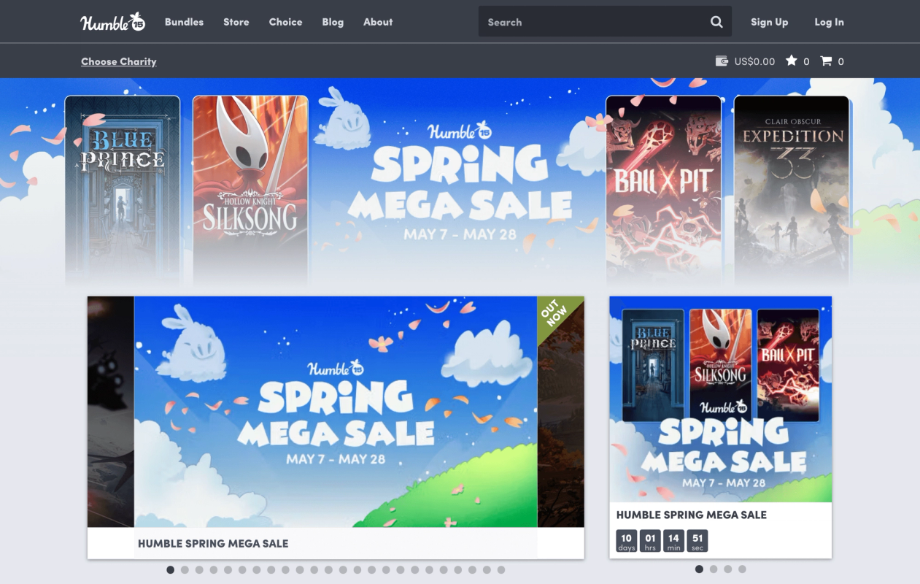Image resolution: width=920 pixels, height=584 pixels.
Task: Click the US$0.00 wallet balance
Action: (x=754, y=61)
